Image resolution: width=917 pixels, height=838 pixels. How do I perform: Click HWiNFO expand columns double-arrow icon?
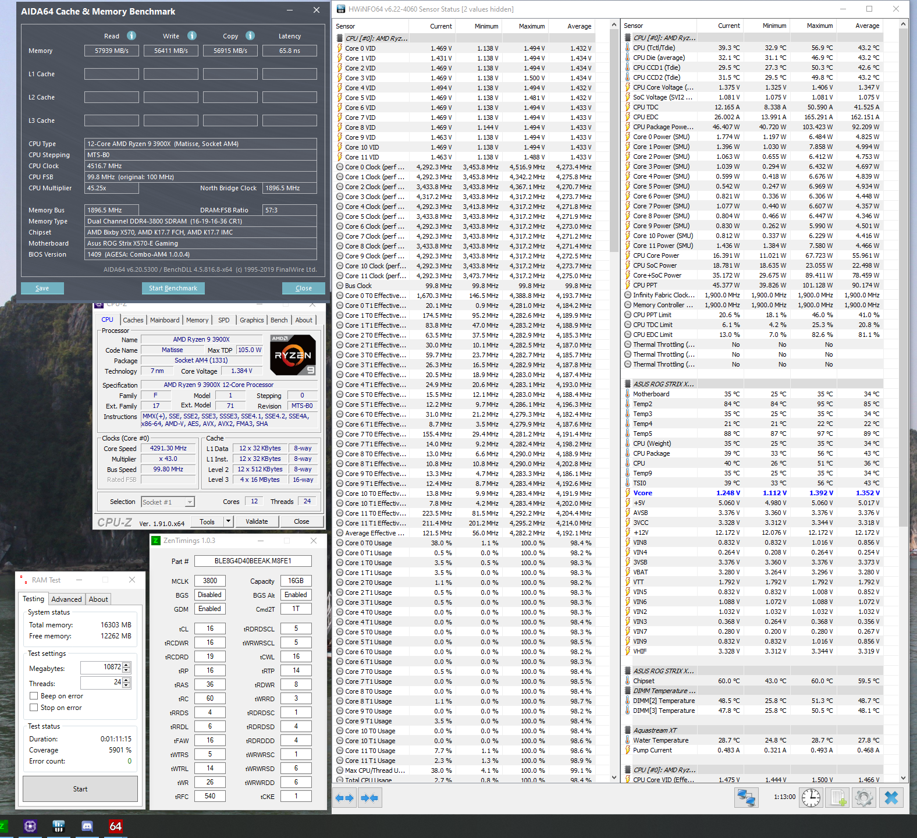point(345,798)
